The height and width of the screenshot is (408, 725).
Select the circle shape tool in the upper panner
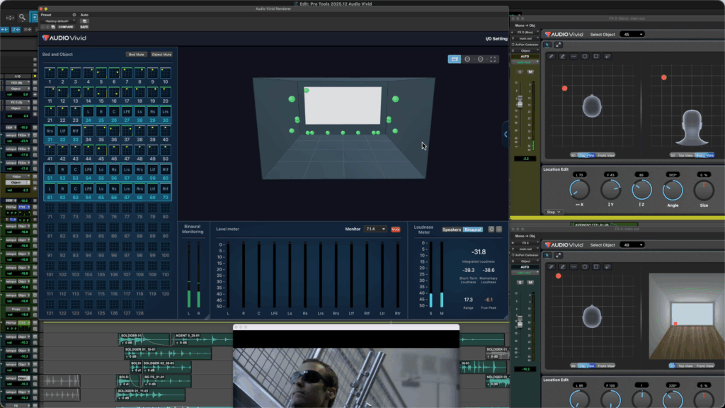[585, 56]
